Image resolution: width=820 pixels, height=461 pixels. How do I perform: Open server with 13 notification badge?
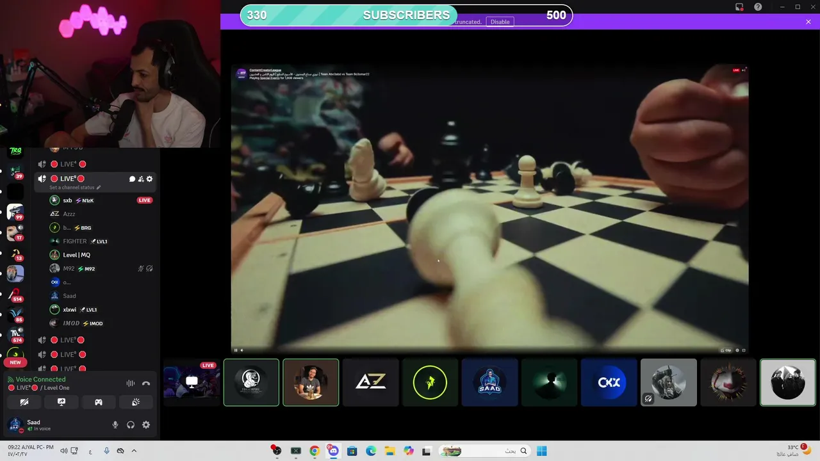(x=15, y=254)
